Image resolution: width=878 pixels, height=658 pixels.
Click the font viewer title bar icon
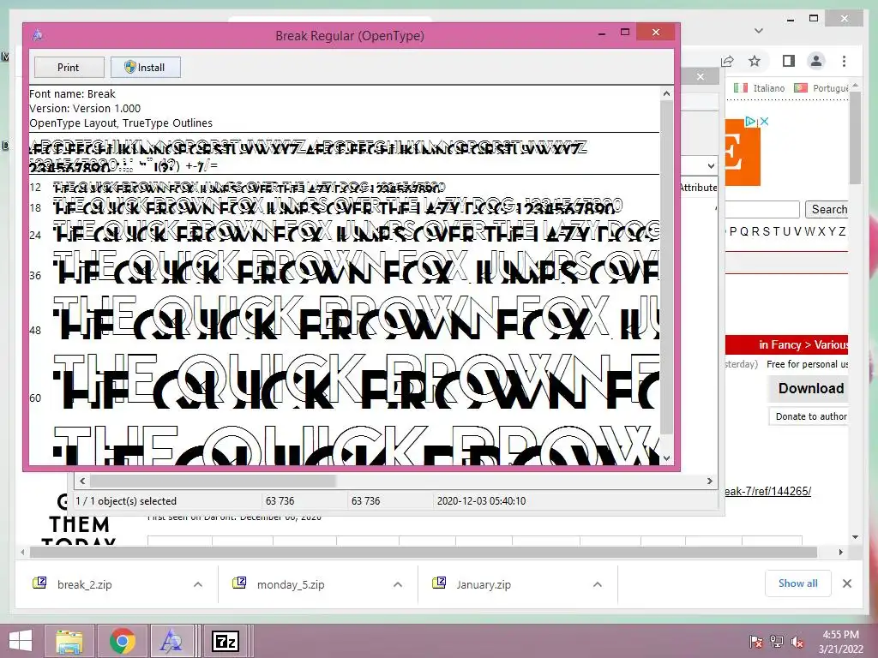click(x=38, y=35)
